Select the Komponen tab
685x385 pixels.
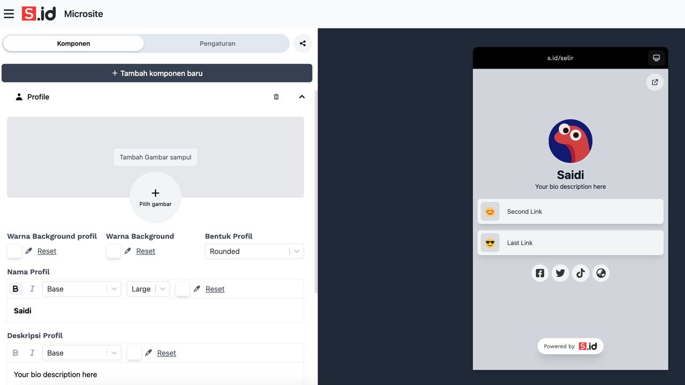coord(73,43)
